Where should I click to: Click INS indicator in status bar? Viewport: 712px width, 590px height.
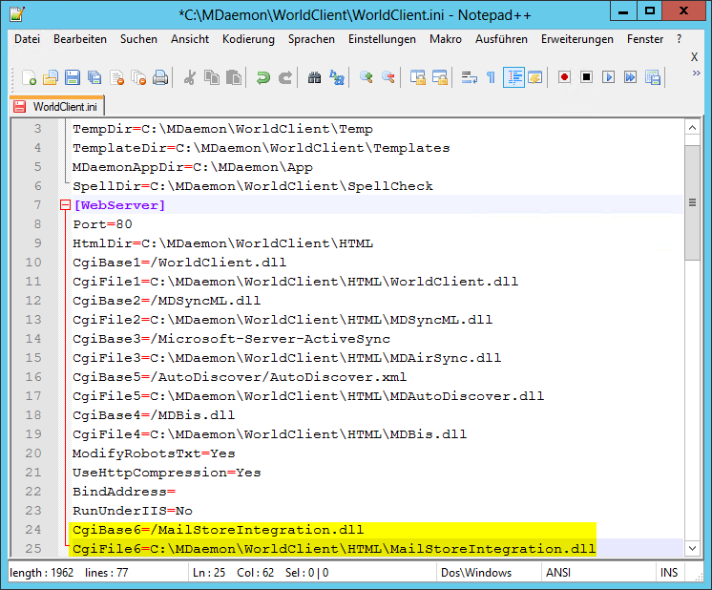coord(669,573)
